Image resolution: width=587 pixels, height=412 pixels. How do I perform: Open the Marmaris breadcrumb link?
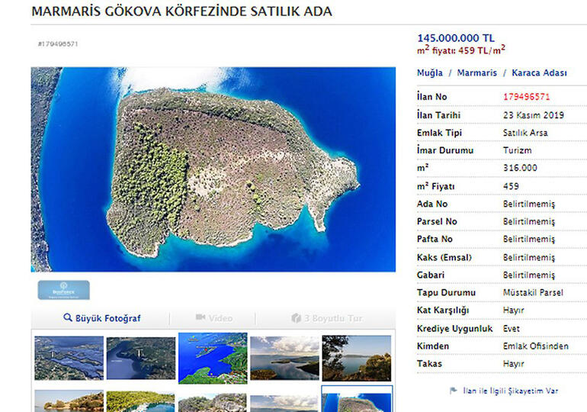point(477,72)
